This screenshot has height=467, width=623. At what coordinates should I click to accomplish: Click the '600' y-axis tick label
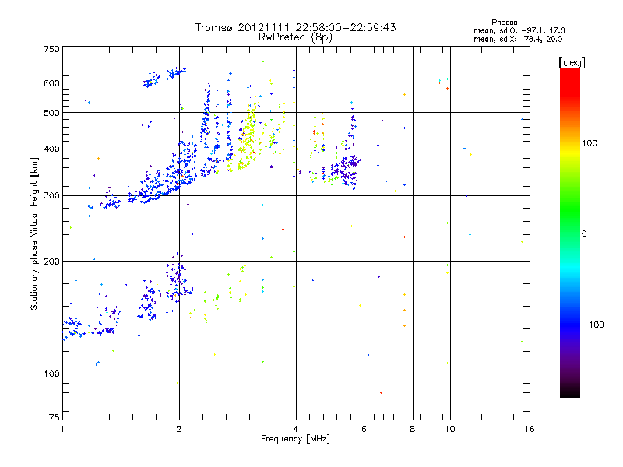(x=52, y=83)
